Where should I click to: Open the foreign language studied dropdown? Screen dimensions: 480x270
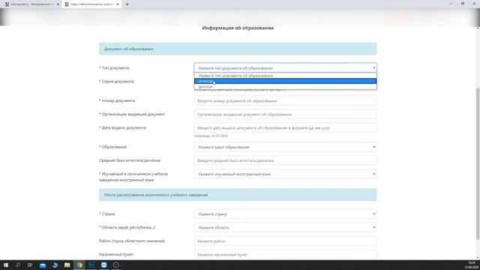[x=285, y=174]
